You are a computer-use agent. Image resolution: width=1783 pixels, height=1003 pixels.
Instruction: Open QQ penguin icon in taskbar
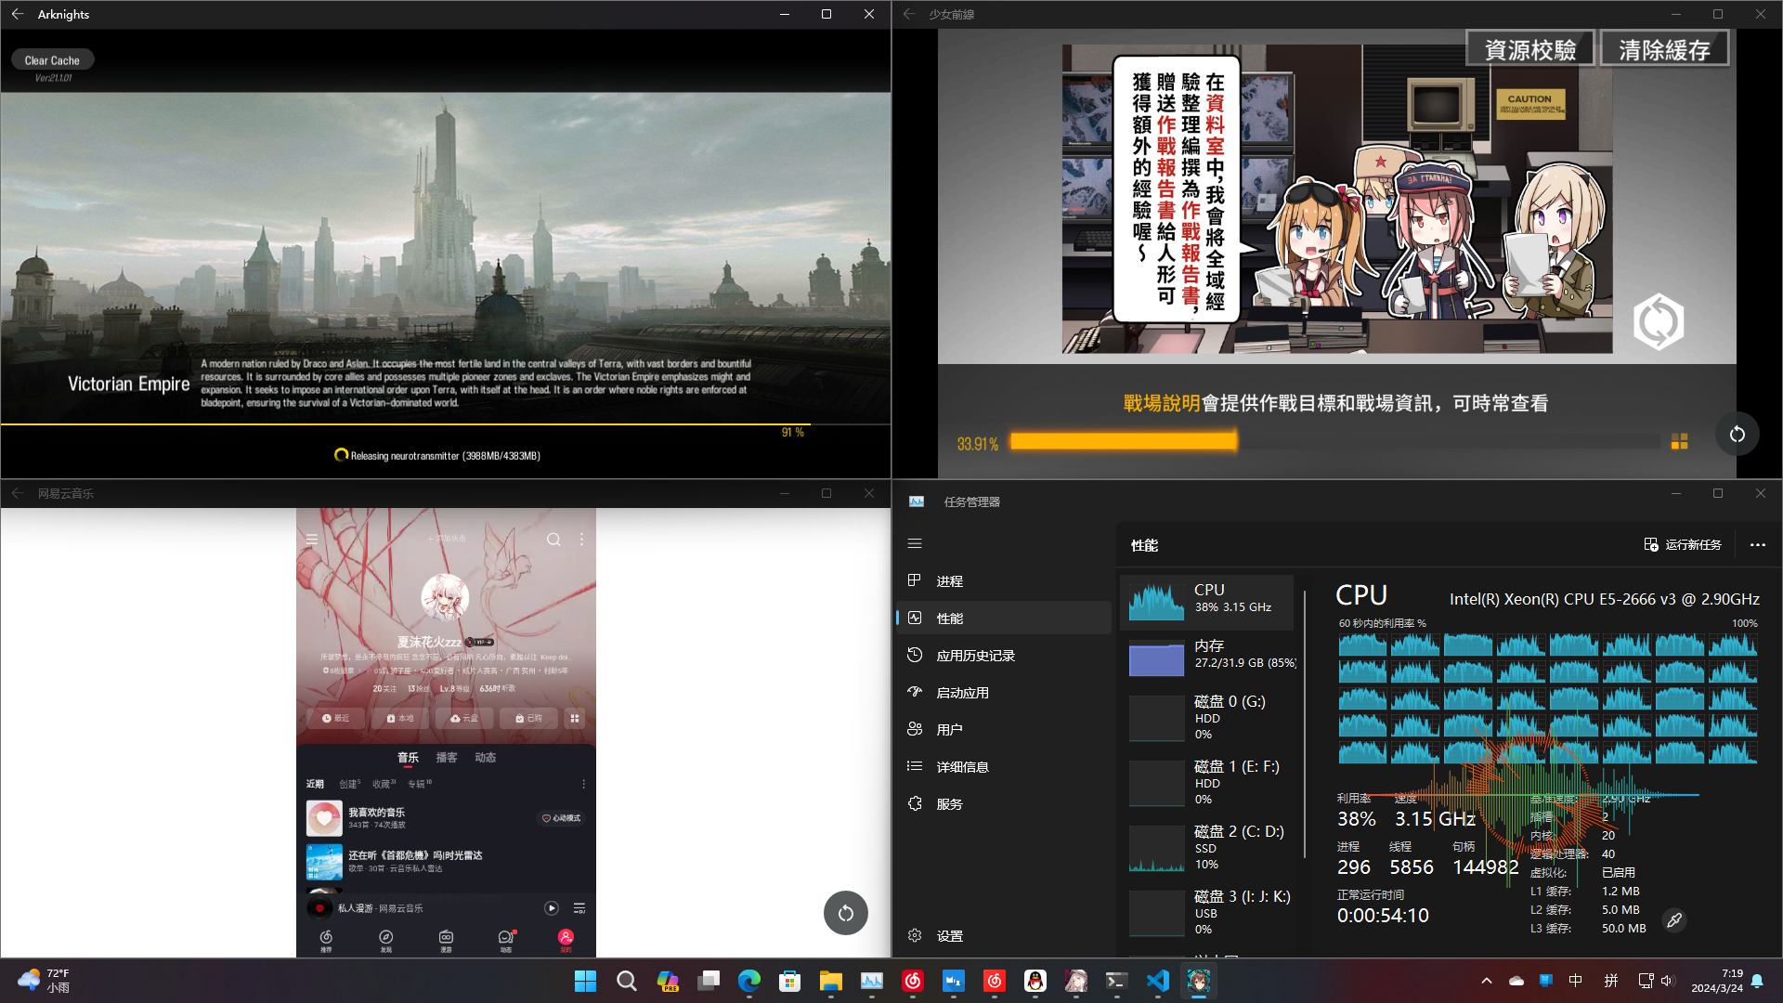[1035, 981]
